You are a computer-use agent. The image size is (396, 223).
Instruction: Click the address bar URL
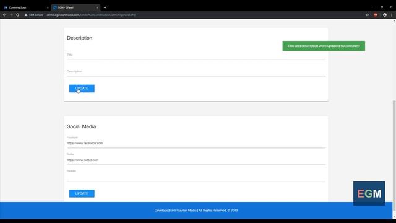pyautogui.click(x=91, y=15)
